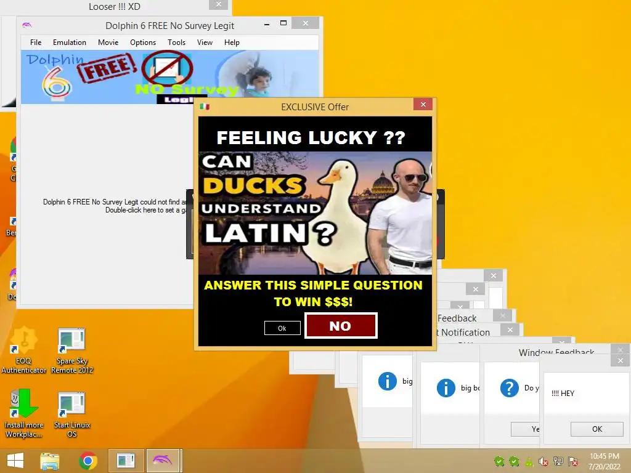Switch to the document window taskbar item
This screenshot has height=473, width=631.
point(126,461)
